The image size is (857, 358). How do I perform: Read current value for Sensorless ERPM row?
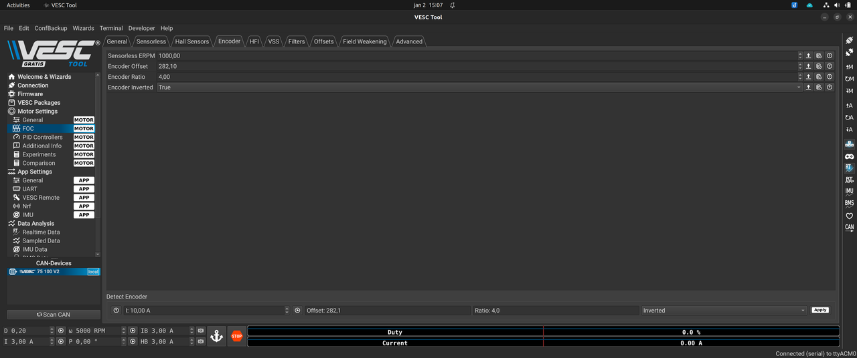[x=808, y=56]
